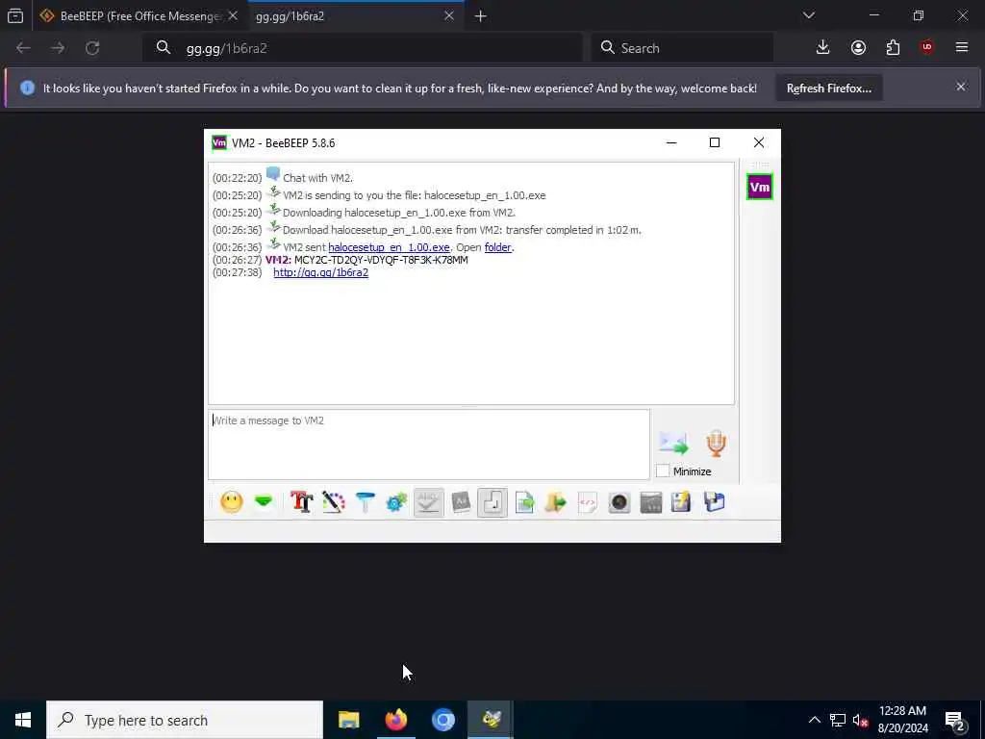Screen dimensions: 985x739
Task: Open File Explorer from the taskbar
Action: click(x=348, y=720)
